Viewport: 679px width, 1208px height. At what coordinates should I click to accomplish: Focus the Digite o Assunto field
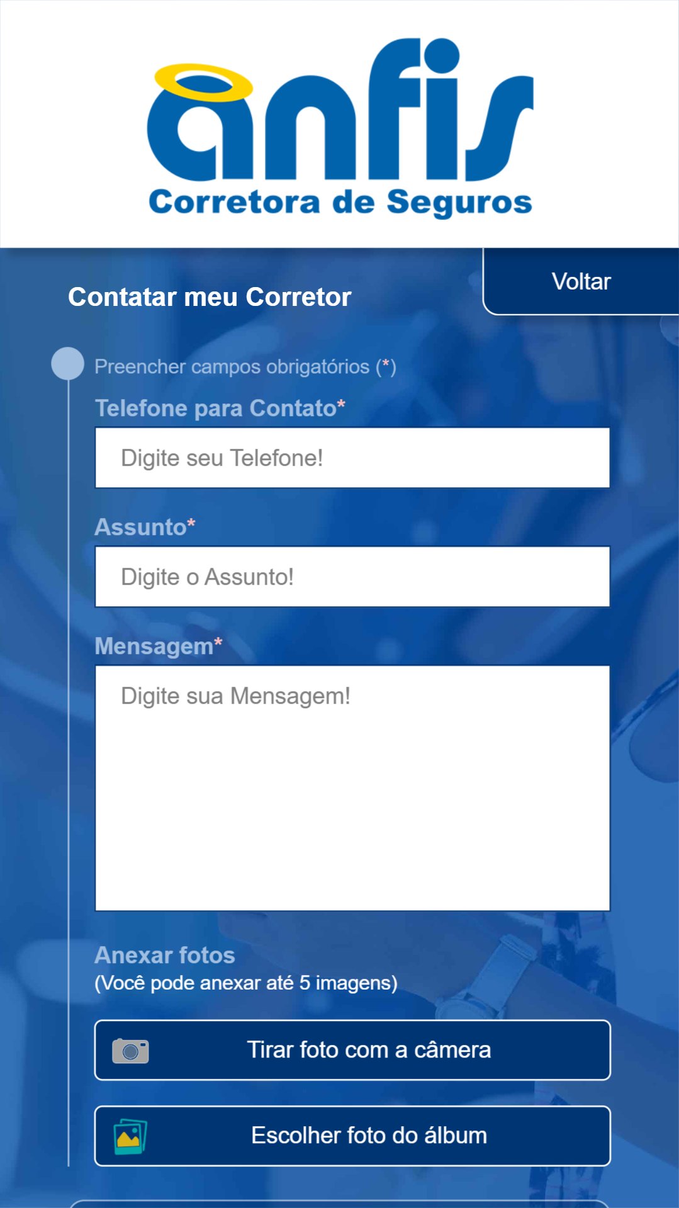352,577
